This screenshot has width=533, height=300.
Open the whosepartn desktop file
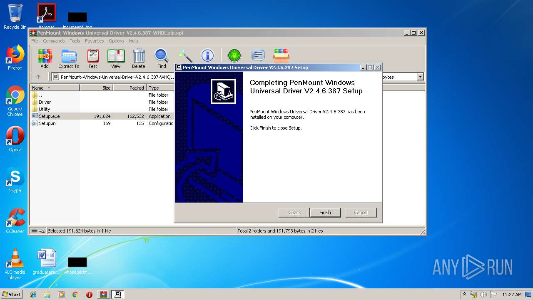tap(77, 265)
